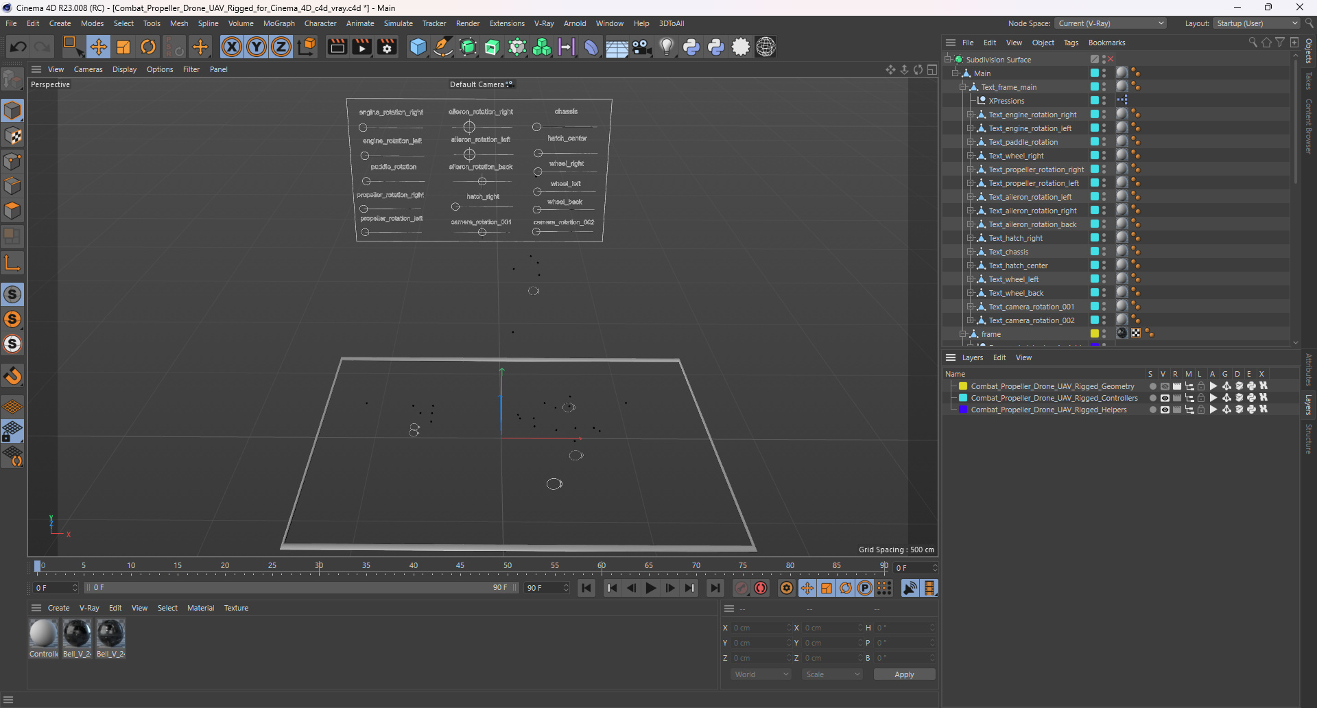The width and height of the screenshot is (1317, 708).
Task: Click frame 45 on the timeline ruler
Action: (x=460, y=566)
